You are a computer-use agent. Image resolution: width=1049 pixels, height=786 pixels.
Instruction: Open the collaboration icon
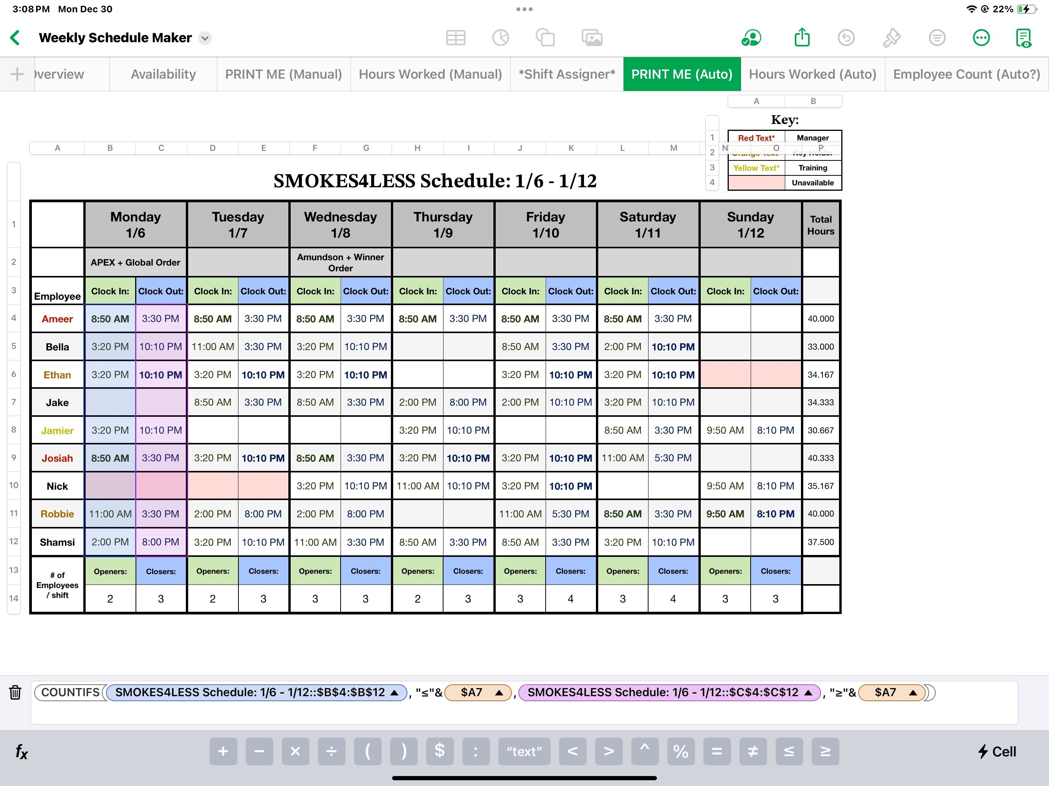tap(751, 38)
